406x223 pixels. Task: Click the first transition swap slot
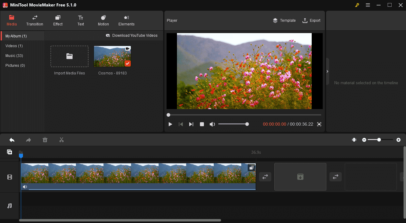265,177
